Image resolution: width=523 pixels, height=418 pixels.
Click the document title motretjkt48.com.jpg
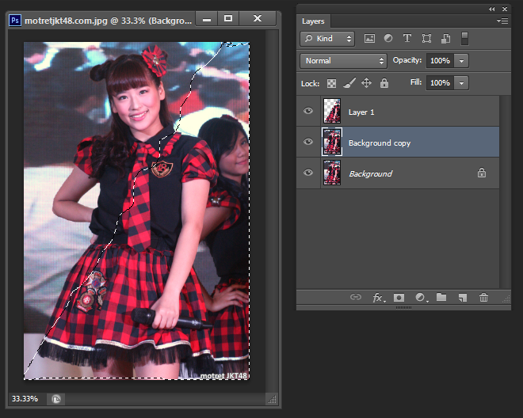[x=66, y=21]
